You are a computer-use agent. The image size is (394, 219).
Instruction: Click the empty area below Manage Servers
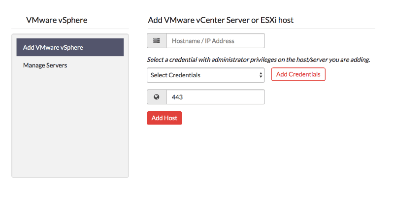tap(70, 123)
